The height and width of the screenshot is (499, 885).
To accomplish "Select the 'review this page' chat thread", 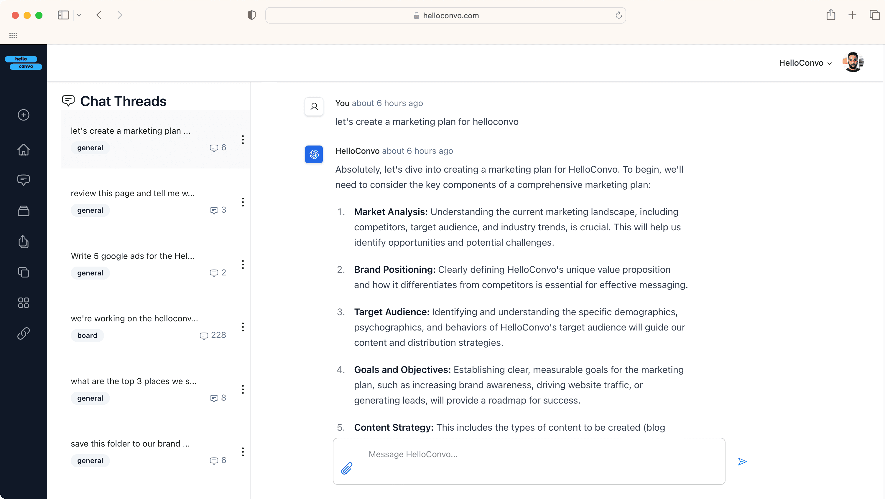I will tap(133, 193).
